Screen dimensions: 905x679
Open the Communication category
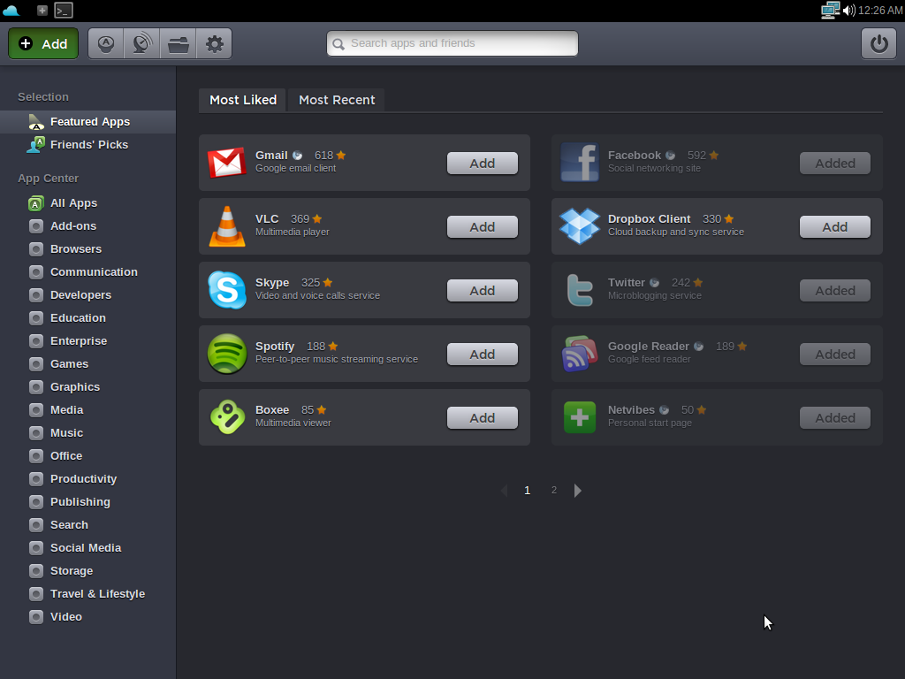87,272
